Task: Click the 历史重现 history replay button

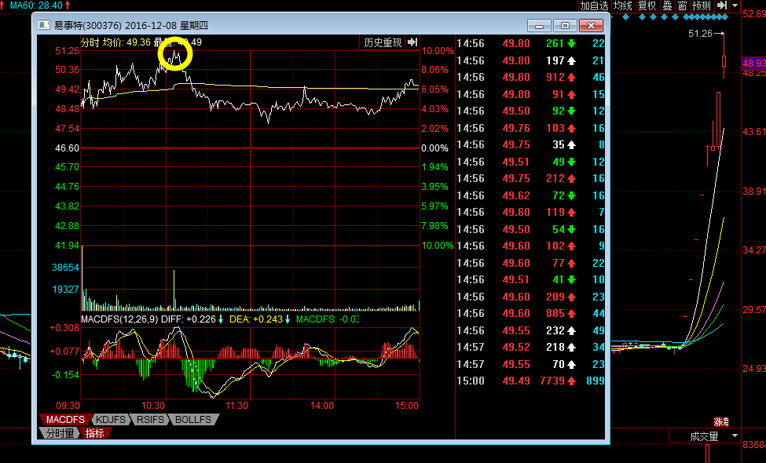Action: tap(383, 43)
